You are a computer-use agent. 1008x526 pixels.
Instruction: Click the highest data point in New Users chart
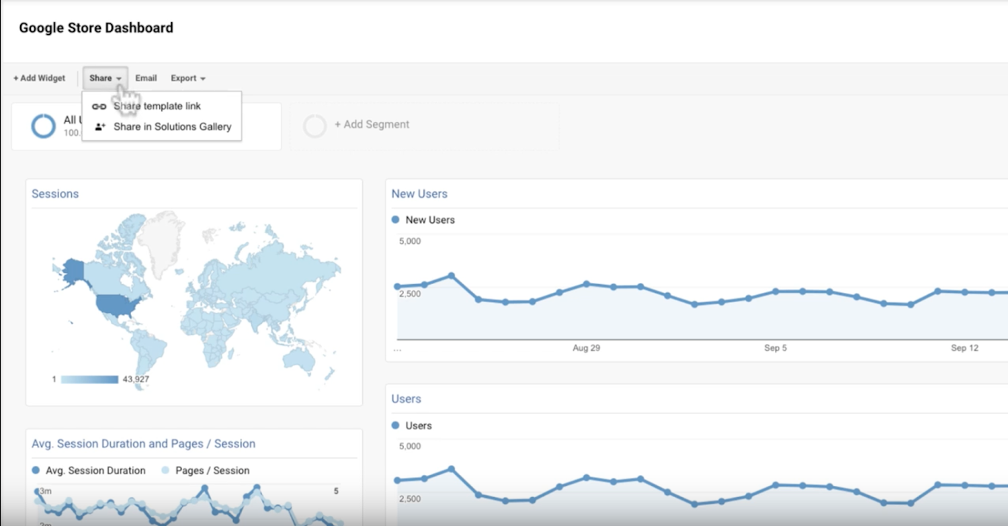coord(452,275)
